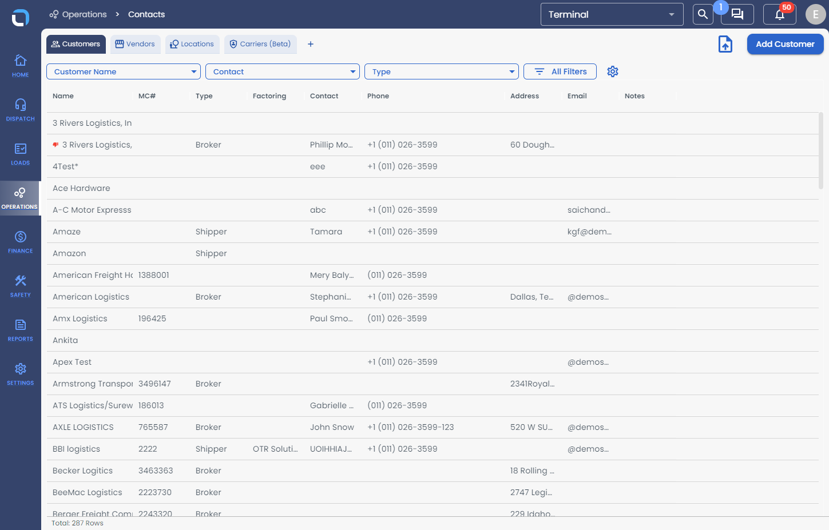Expand the Customer Name filter dropdown

124,71
